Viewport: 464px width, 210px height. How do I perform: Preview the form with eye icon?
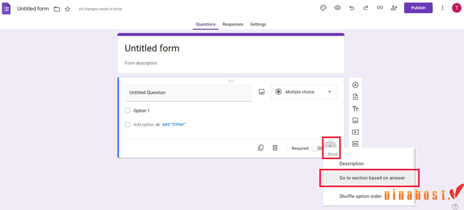[338, 8]
